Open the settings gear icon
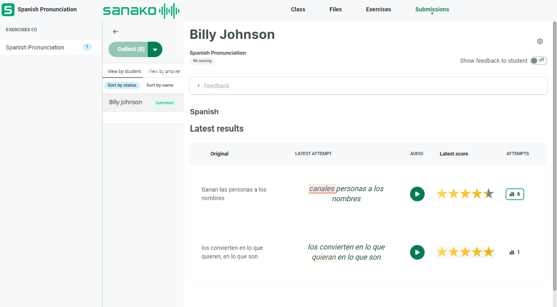 (540, 41)
